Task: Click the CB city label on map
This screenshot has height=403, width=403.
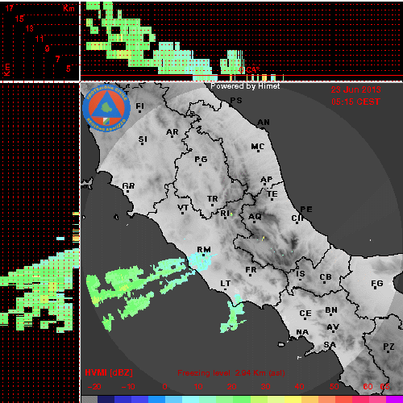Action: pyautogui.click(x=326, y=277)
